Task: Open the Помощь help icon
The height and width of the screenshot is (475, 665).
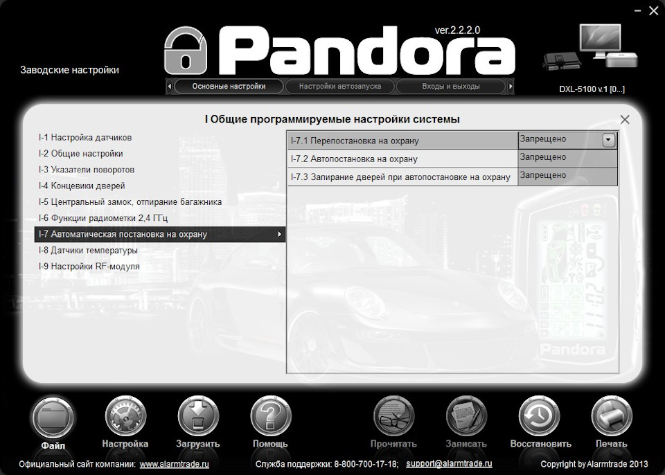Action: pos(270,417)
